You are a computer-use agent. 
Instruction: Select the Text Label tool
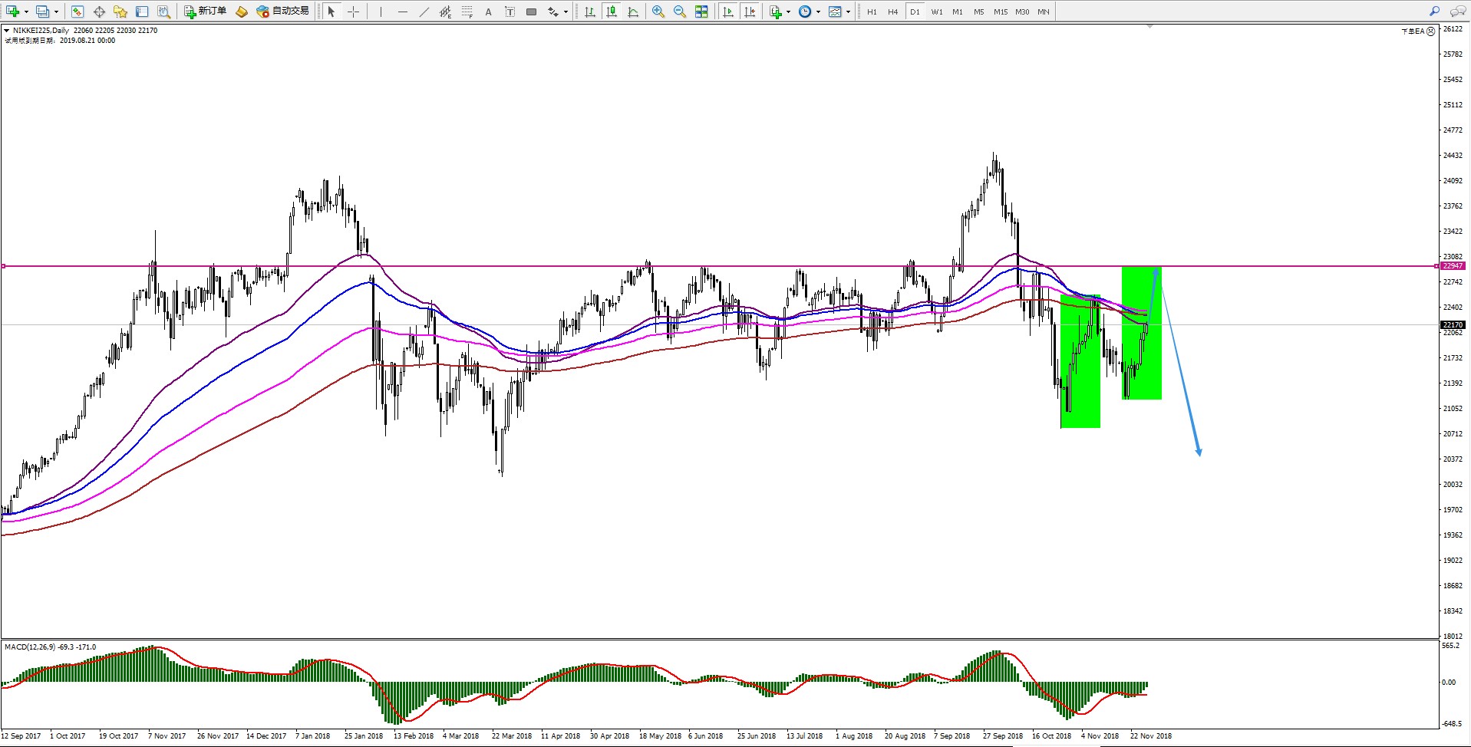point(510,12)
